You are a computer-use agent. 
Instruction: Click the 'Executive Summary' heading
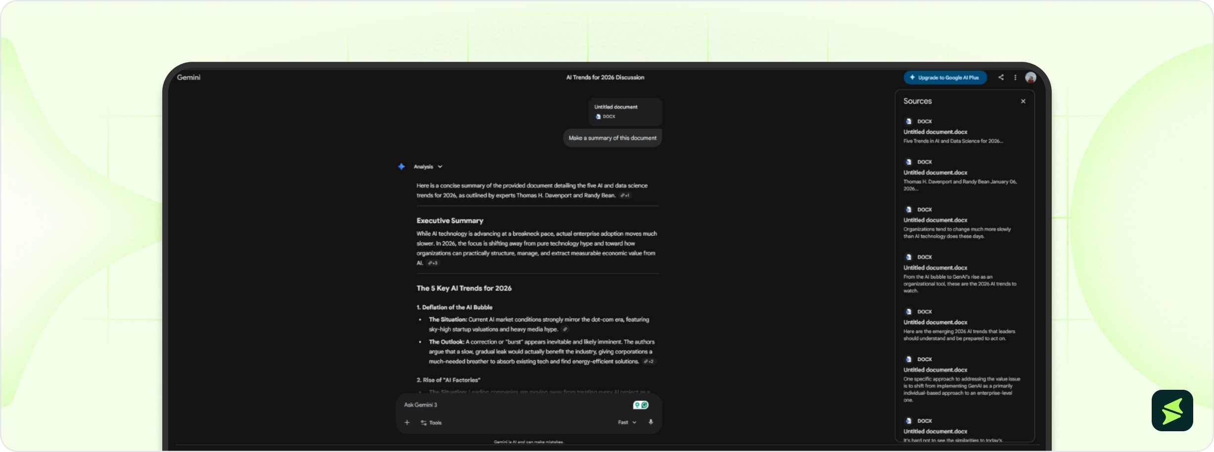[x=450, y=221]
